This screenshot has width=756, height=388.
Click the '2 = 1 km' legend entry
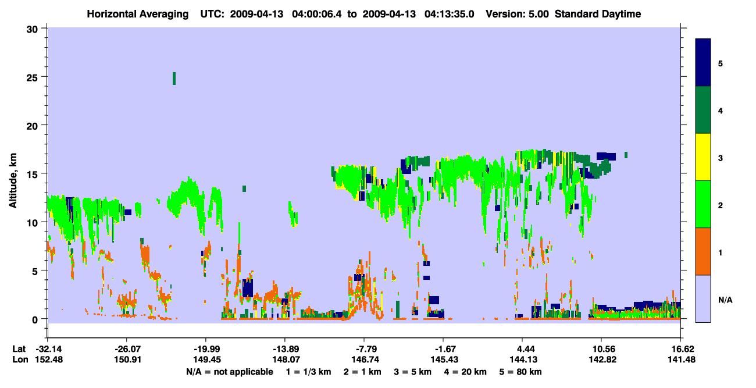point(362,372)
